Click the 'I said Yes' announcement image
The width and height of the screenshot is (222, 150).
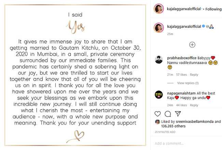click(74, 75)
